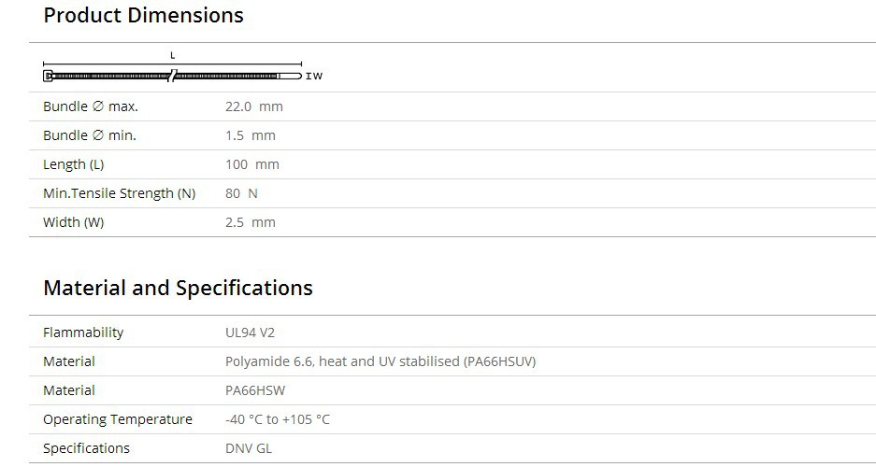This screenshot has height=467, width=876.
Task: Click the Length (L) row label
Action: [74, 164]
